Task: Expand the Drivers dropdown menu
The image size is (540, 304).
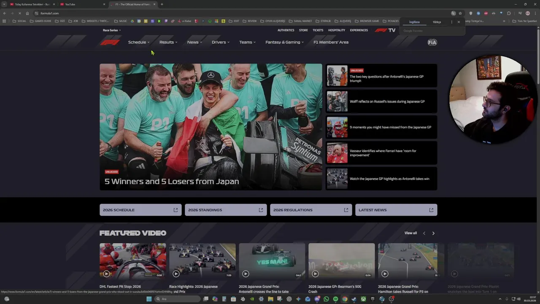Action: coord(221,42)
